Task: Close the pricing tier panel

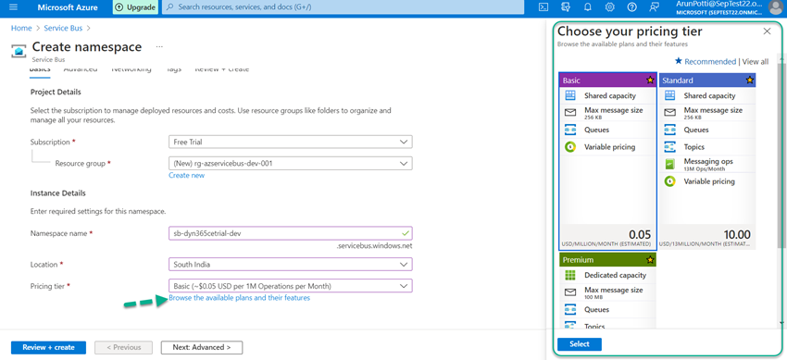Action: [767, 31]
